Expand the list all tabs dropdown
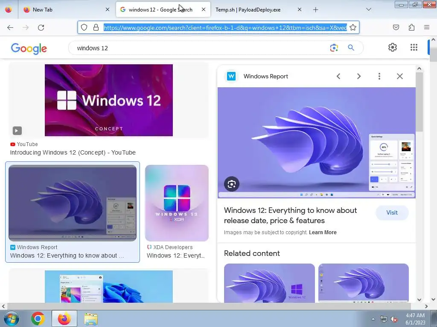 [368, 9]
